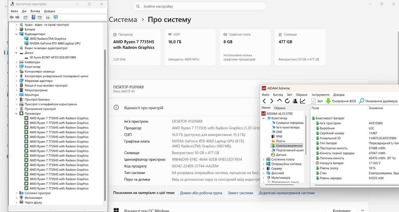Open Додаткові налаштування системи link

(286, 193)
